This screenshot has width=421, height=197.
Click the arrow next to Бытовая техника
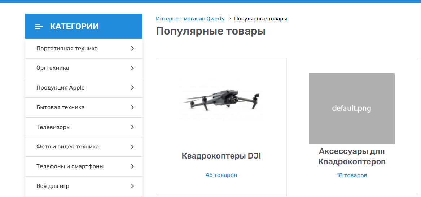tap(132, 107)
